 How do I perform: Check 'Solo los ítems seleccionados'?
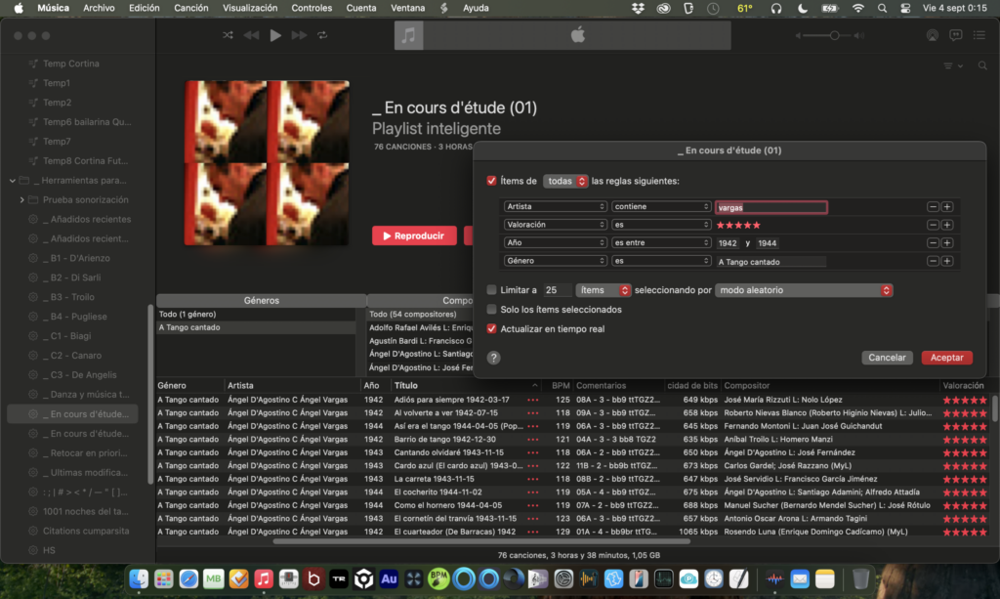pyautogui.click(x=491, y=310)
